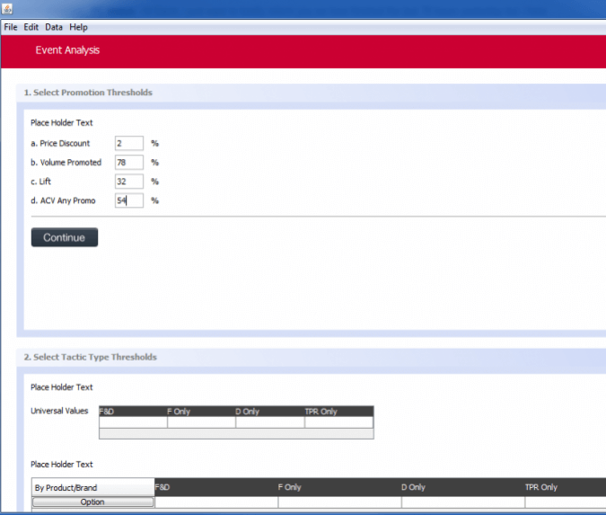Open the Help menu
This screenshot has width=606, height=515.
[x=78, y=27]
